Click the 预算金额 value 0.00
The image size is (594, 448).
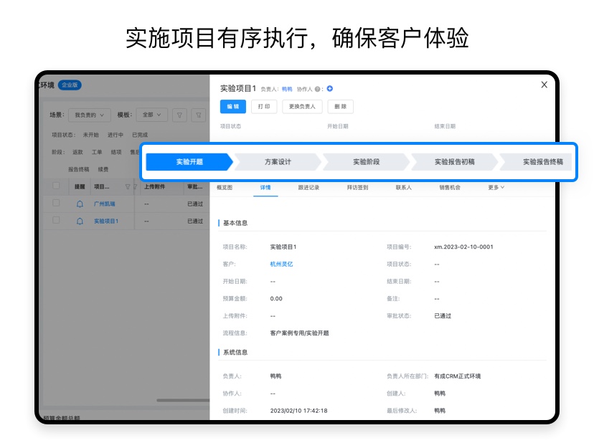[276, 298]
